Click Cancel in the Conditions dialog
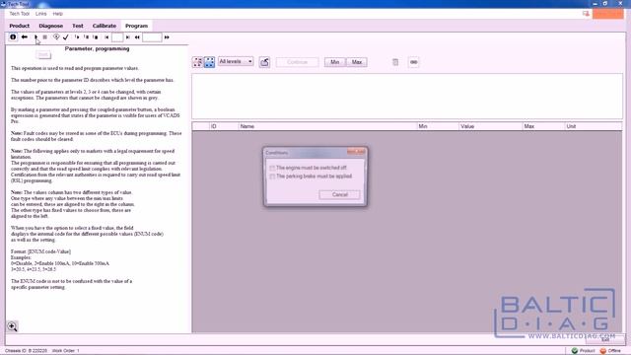This screenshot has height=355, width=631. (x=339, y=194)
